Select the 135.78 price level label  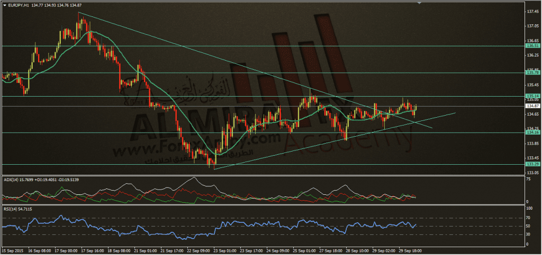pyautogui.click(x=532, y=73)
